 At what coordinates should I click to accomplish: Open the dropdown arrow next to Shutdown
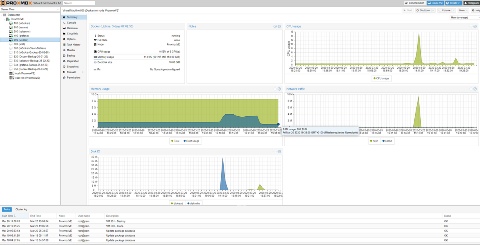[434, 10]
